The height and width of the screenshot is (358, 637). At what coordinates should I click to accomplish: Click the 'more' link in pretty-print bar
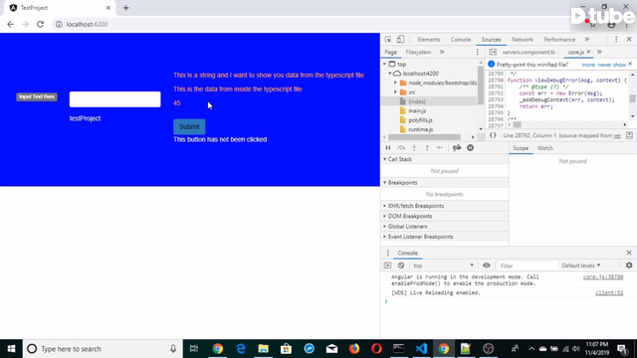point(588,65)
